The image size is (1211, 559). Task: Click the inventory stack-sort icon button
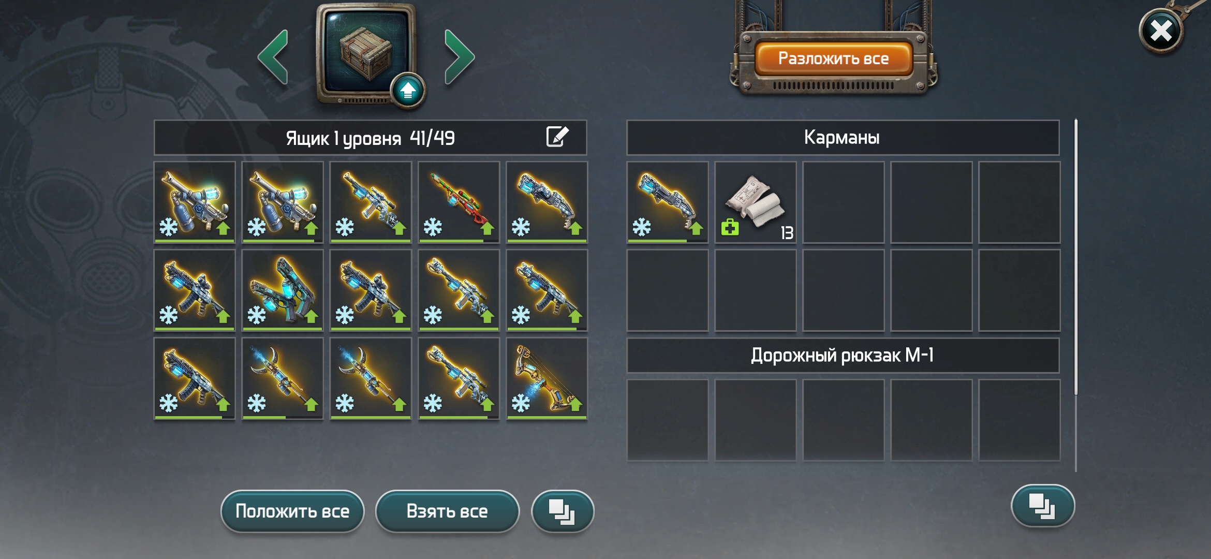point(1042,506)
